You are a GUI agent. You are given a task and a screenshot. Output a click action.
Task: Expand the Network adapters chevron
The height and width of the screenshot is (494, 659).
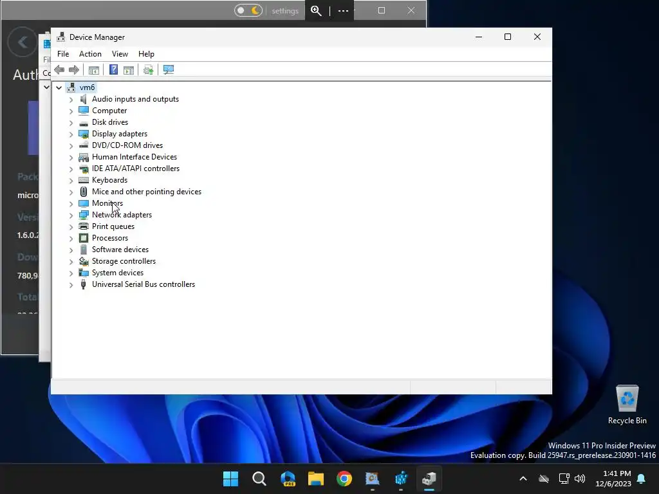tap(71, 215)
